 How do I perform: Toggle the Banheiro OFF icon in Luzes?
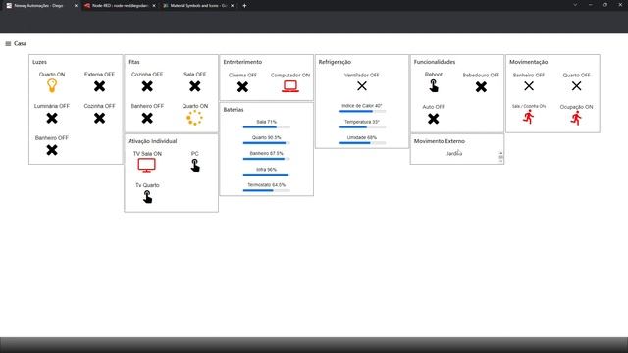coord(52,150)
